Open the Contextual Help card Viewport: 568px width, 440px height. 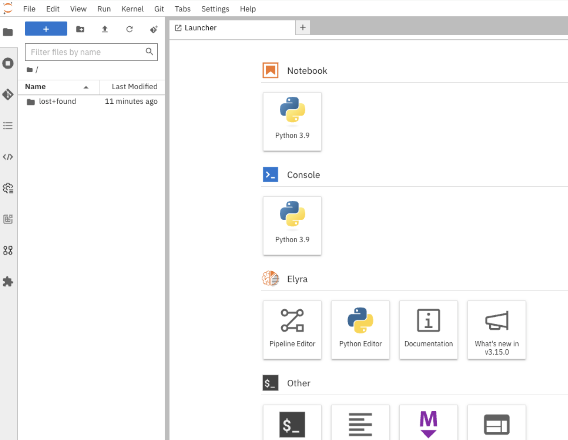tap(496, 423)
